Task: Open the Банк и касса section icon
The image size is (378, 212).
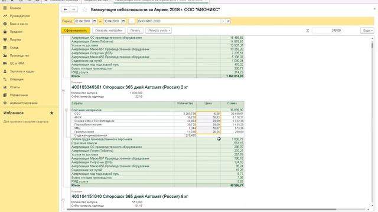Action: coord(5,24)
